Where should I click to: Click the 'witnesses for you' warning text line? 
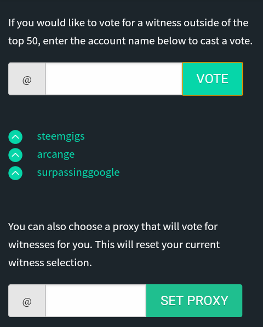pos(114,245)
